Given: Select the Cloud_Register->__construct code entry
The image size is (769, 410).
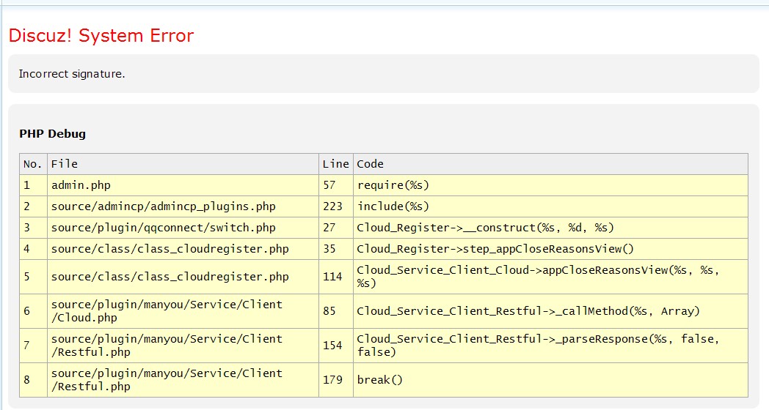Looking at the screenshot, I should coord(485,228).
